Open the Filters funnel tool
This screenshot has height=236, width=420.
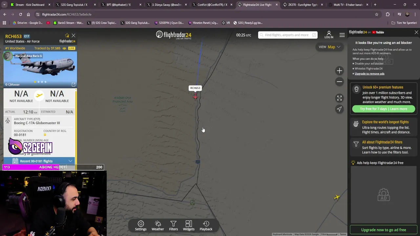[173, 226]
